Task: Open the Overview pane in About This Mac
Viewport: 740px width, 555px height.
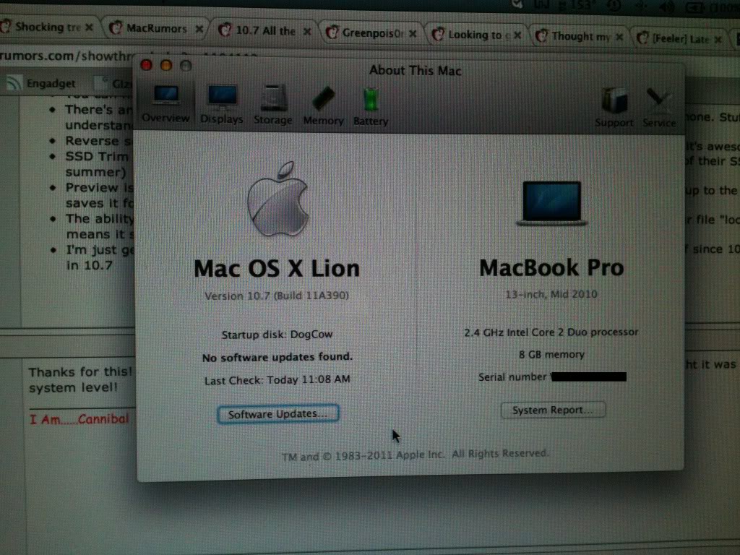Action: [165, 104]
